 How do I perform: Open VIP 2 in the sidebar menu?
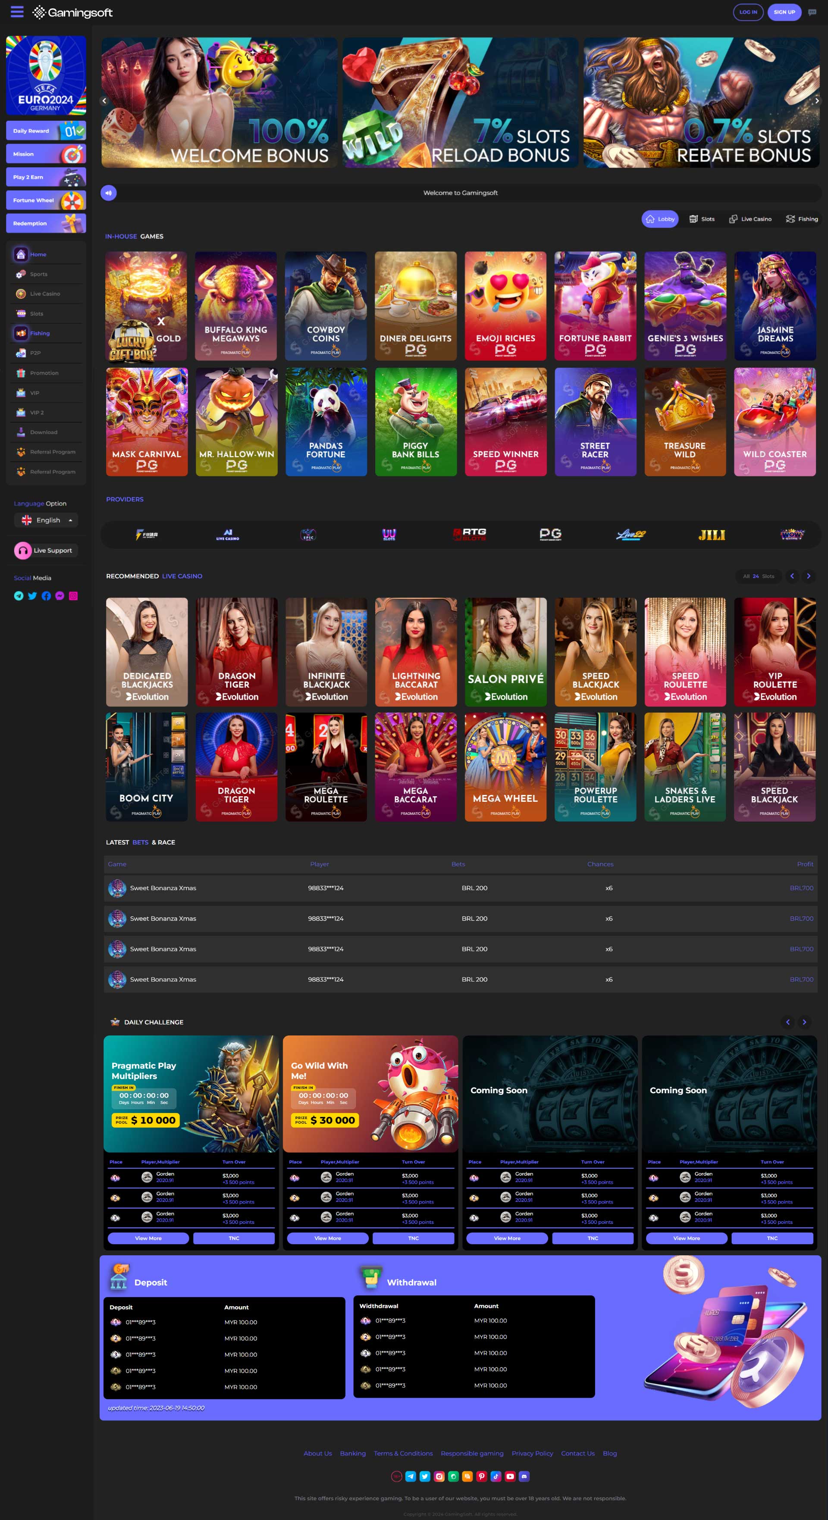click(x=46, y=413)
